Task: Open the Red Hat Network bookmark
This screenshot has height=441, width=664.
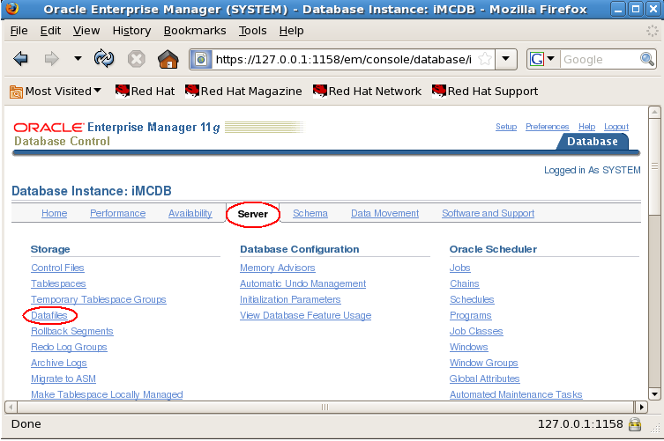Action: click(367, 91)
